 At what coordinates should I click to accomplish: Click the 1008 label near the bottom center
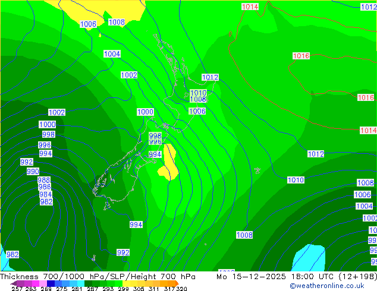(244, 235)
